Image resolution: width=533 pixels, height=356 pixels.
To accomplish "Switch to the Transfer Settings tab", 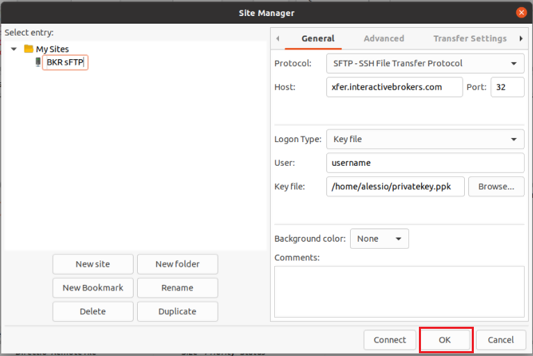I will (470, 38).
